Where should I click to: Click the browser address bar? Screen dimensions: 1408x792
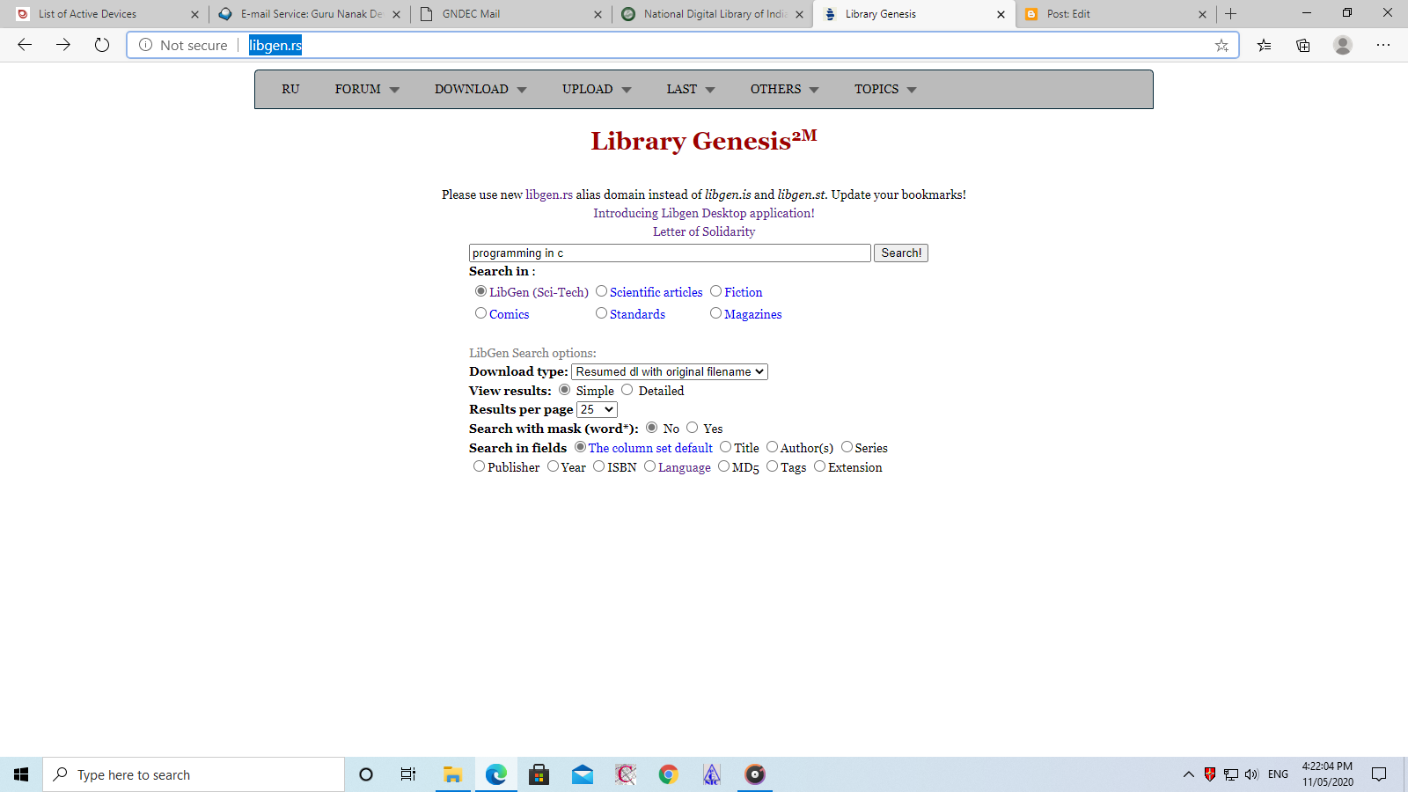click(682, 45)
